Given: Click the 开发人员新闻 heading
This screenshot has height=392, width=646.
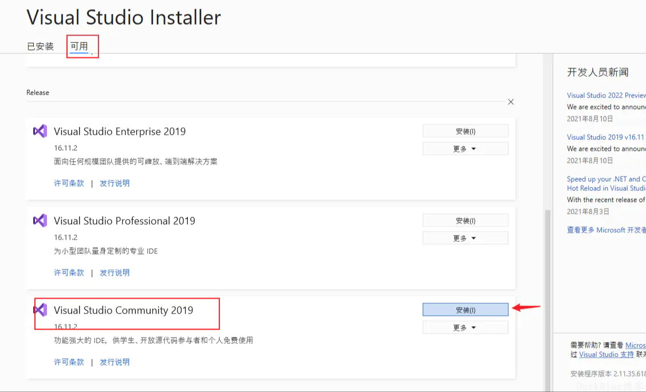Looking at the screenshot, I should 598,72.
